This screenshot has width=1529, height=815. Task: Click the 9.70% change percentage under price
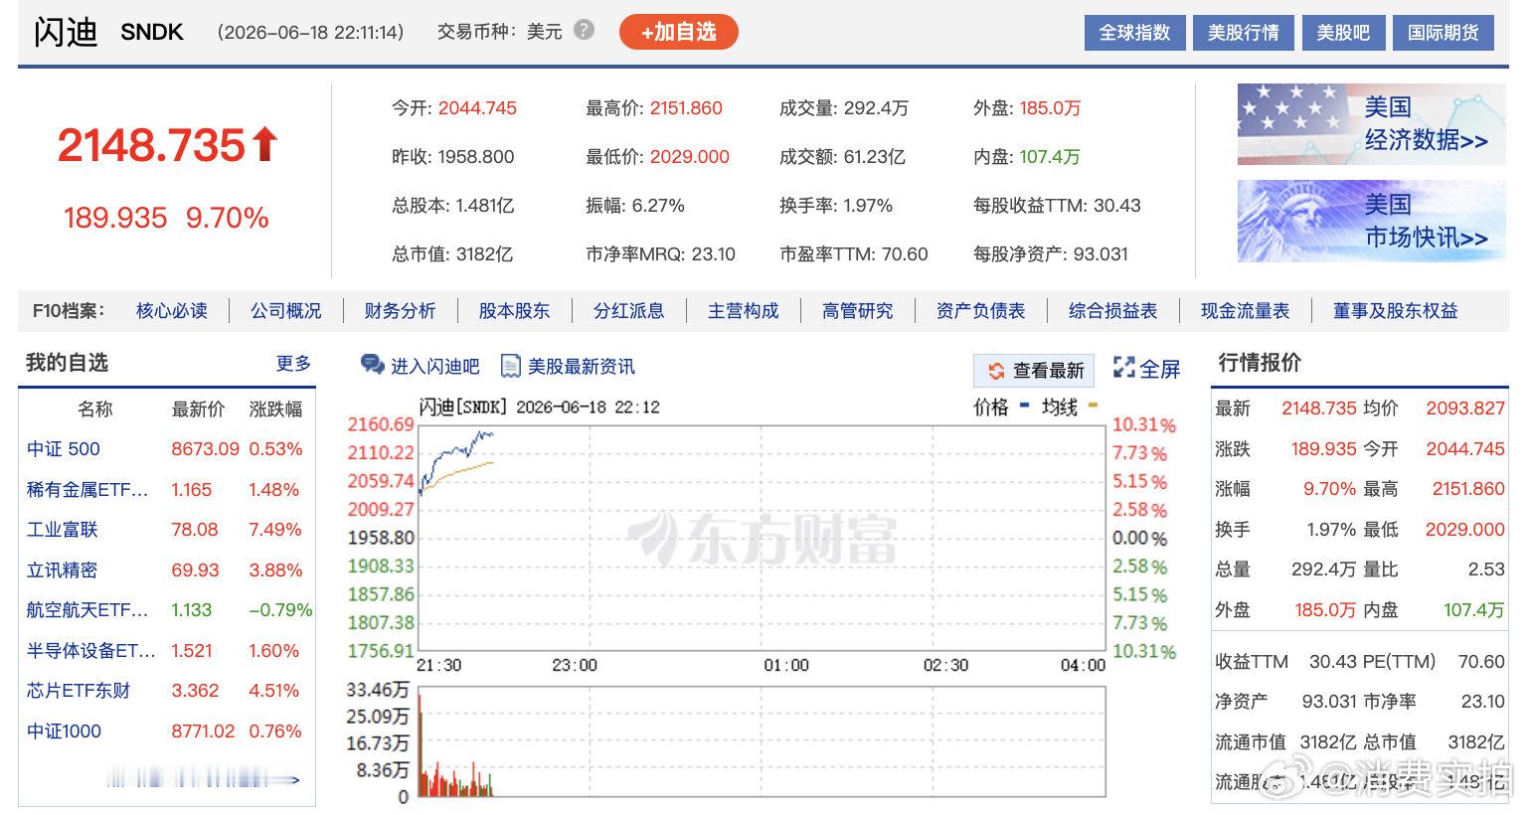(x=227, y=218)
